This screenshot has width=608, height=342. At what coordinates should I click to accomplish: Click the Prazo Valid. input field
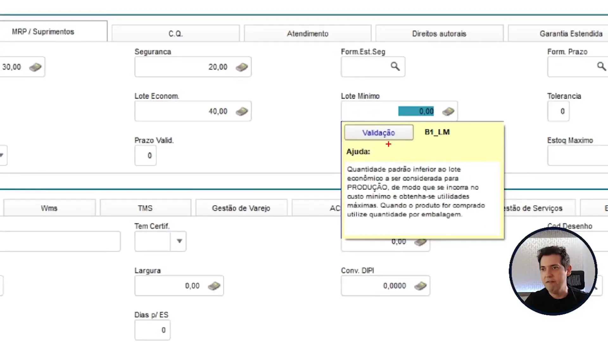coord(145,155)
